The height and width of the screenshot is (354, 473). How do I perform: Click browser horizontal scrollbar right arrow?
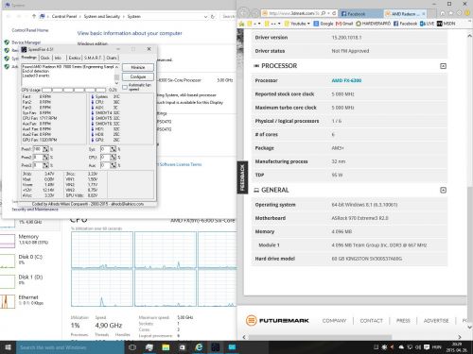coord(460,337)
